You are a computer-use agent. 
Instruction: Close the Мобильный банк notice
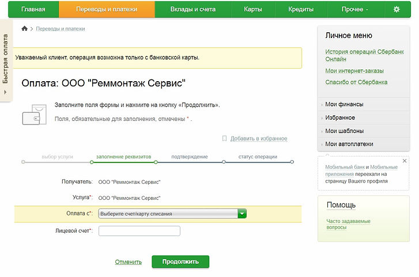[405, 161]
